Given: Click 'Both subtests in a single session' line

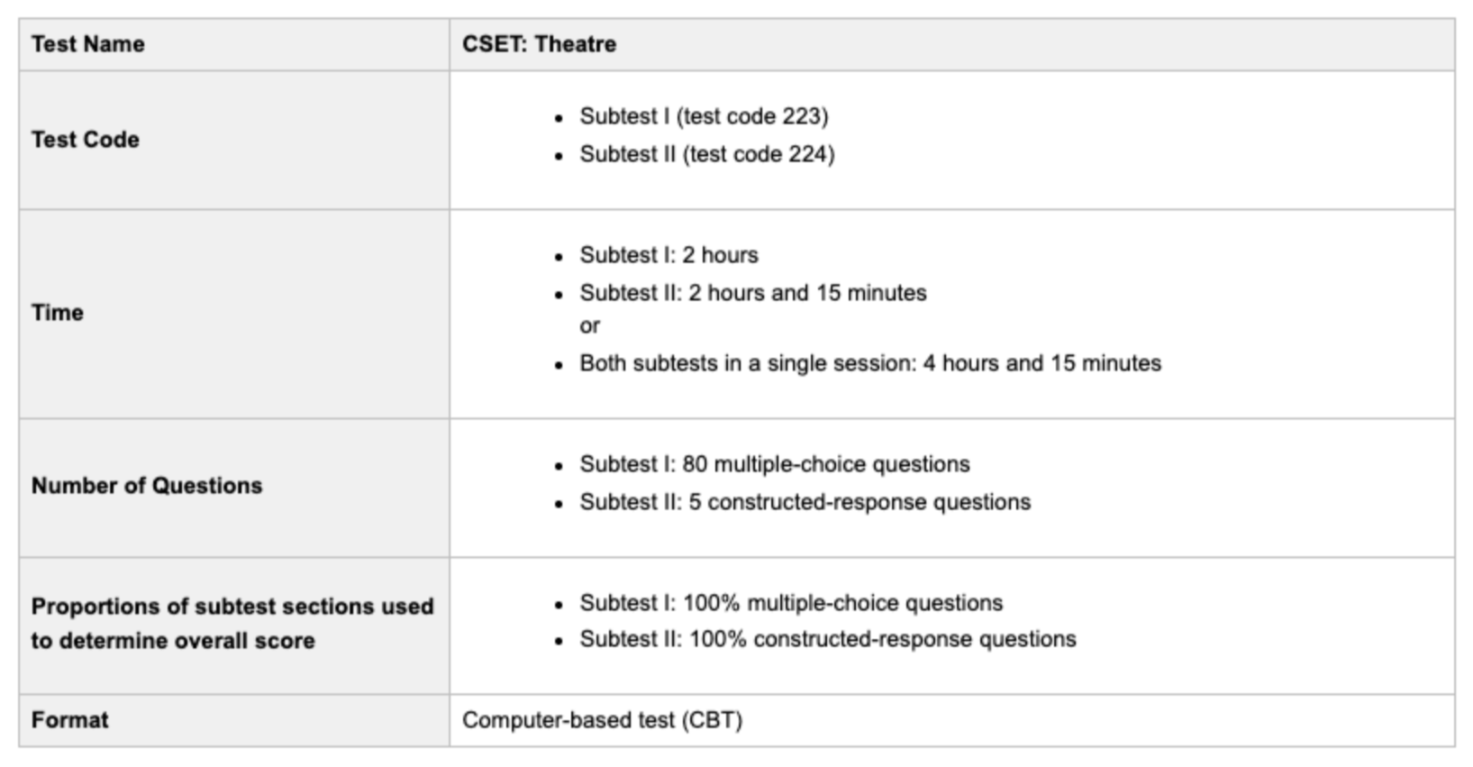Looking at the screenshot, I should click(870, 363).
